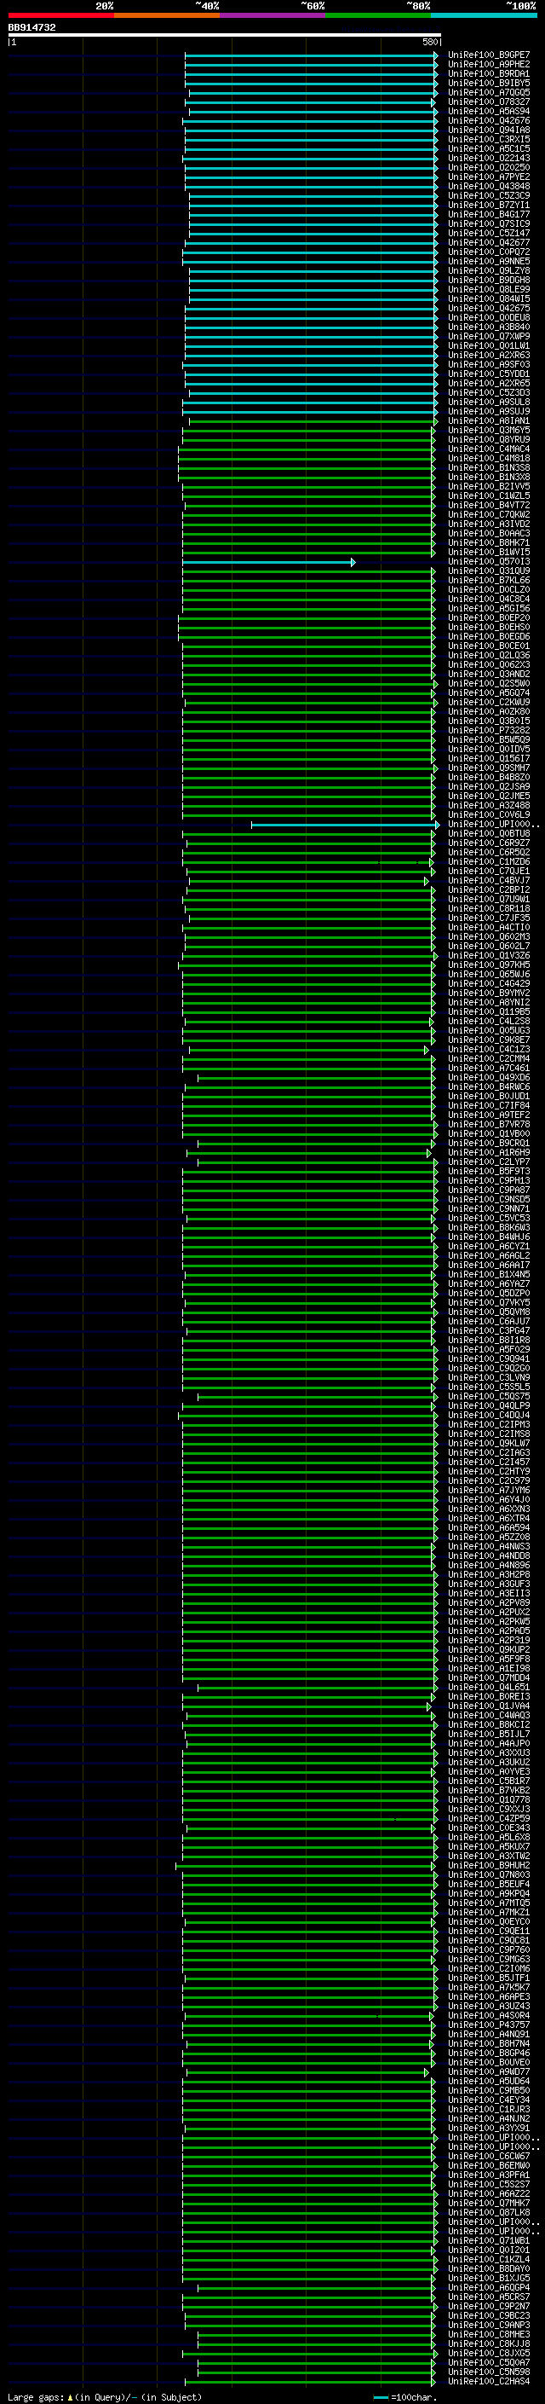Image resolution: width=545 pixels, height=2404 pixels.
Task: Select the last hit UniRef100_C2HAS4
Action: click(x=488, y=2382)
